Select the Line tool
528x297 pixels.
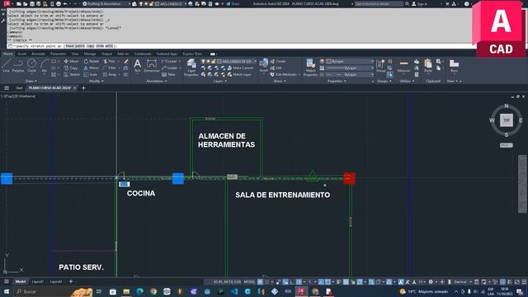click(x=6, y=65)
